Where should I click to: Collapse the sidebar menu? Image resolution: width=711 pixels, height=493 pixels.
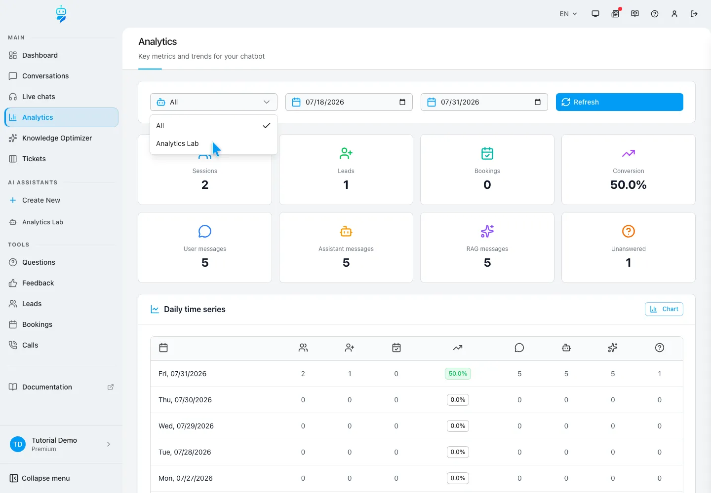pos(40,478)
